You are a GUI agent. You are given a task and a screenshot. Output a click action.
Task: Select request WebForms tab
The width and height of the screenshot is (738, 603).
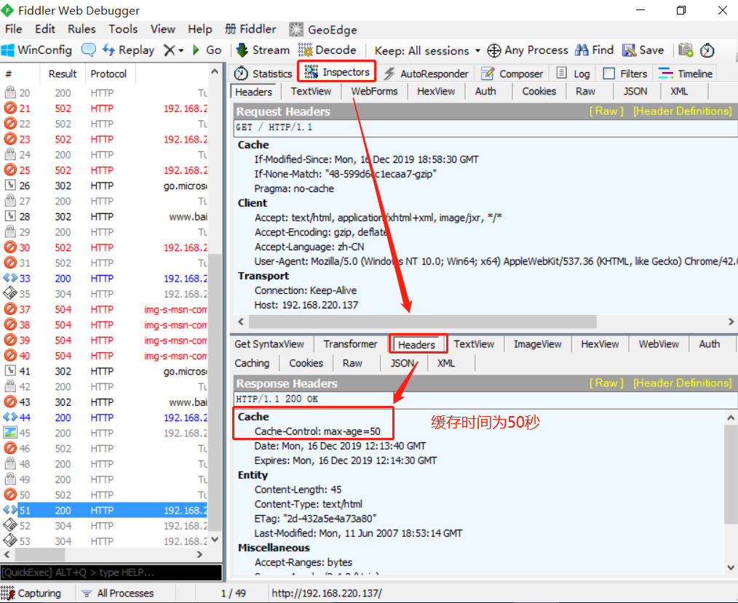(x=374, y=91)
